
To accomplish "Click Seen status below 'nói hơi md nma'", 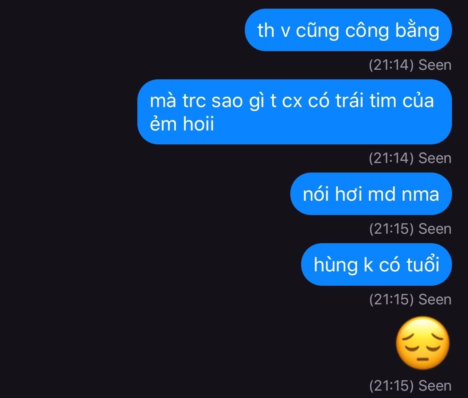I will tap(435, 229).
